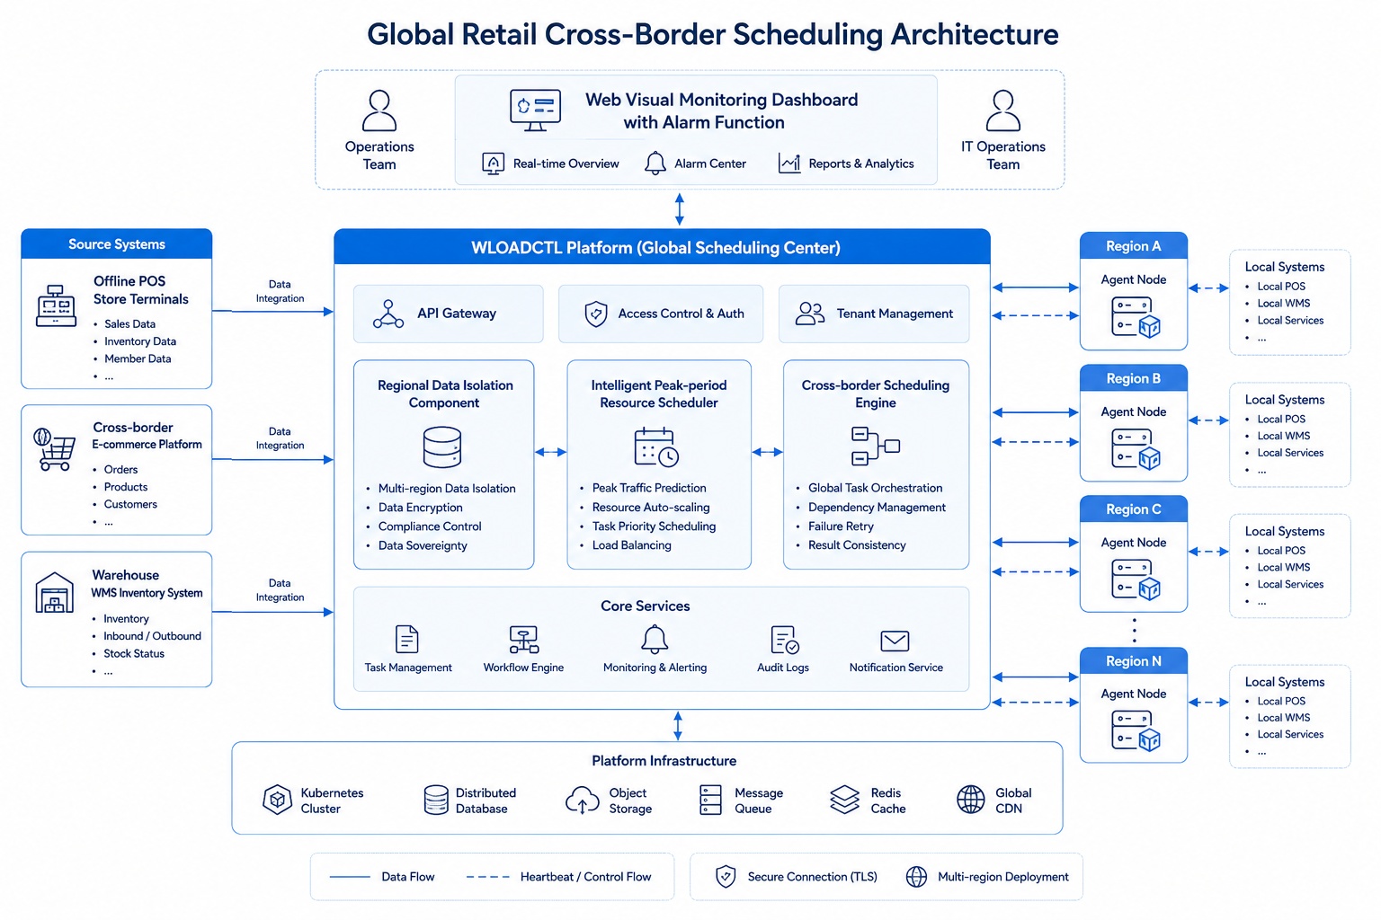Click the Alarm Center bell icon

(x=655, y=163)
